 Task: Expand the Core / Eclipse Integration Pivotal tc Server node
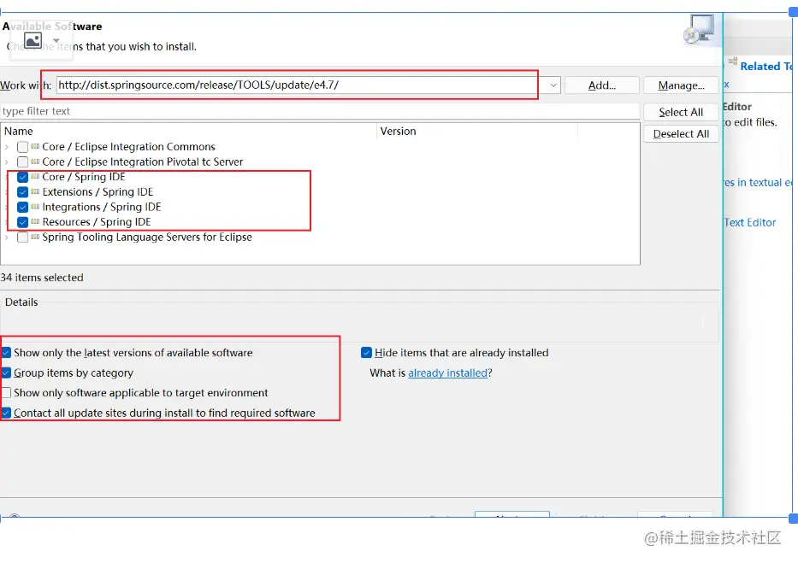point(7,162)
